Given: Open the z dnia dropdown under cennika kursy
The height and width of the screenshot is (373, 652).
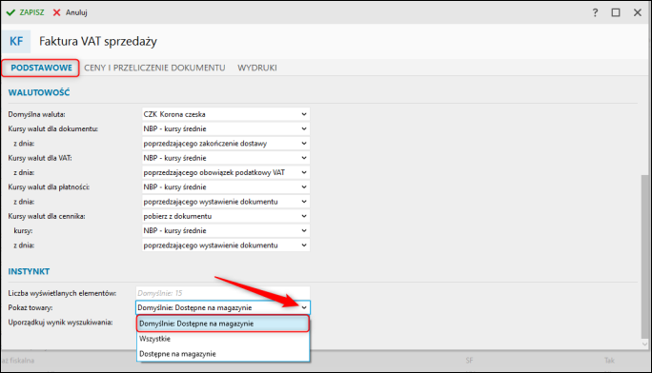Looking at the screenshot, I should click(x=226, y=245).
